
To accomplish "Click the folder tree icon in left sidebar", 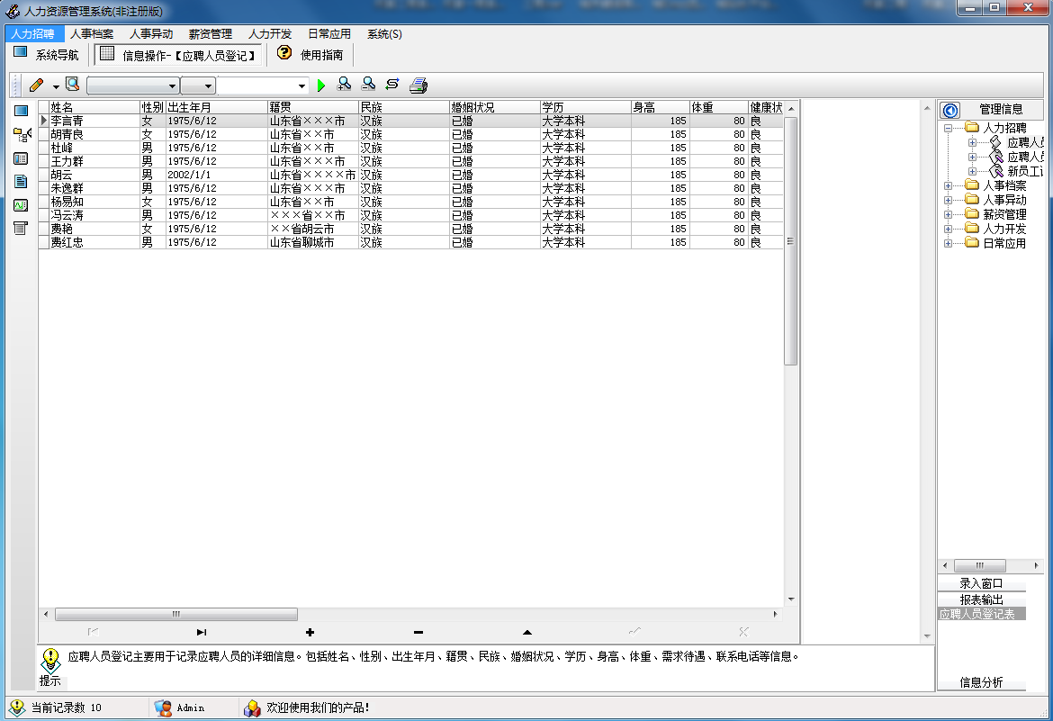I will [x=22, y=135].
